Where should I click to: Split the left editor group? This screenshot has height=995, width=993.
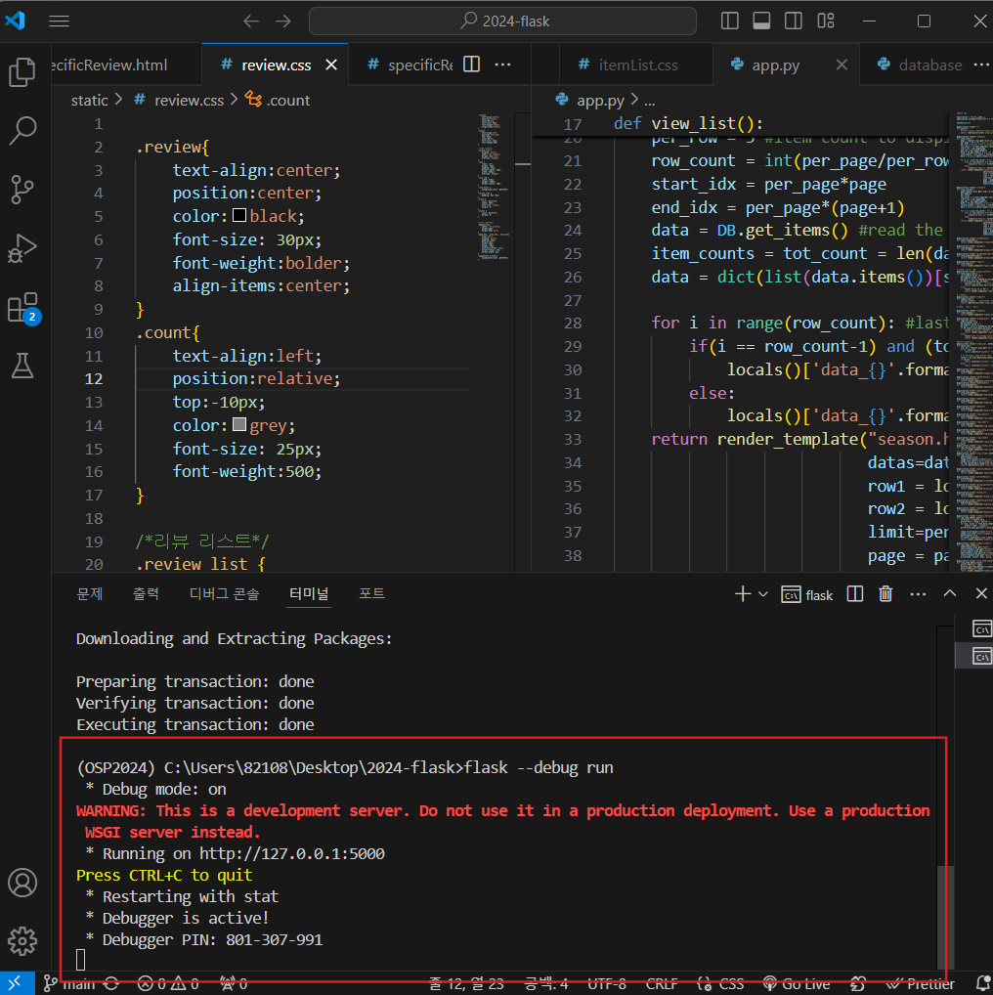pos(471,65)
